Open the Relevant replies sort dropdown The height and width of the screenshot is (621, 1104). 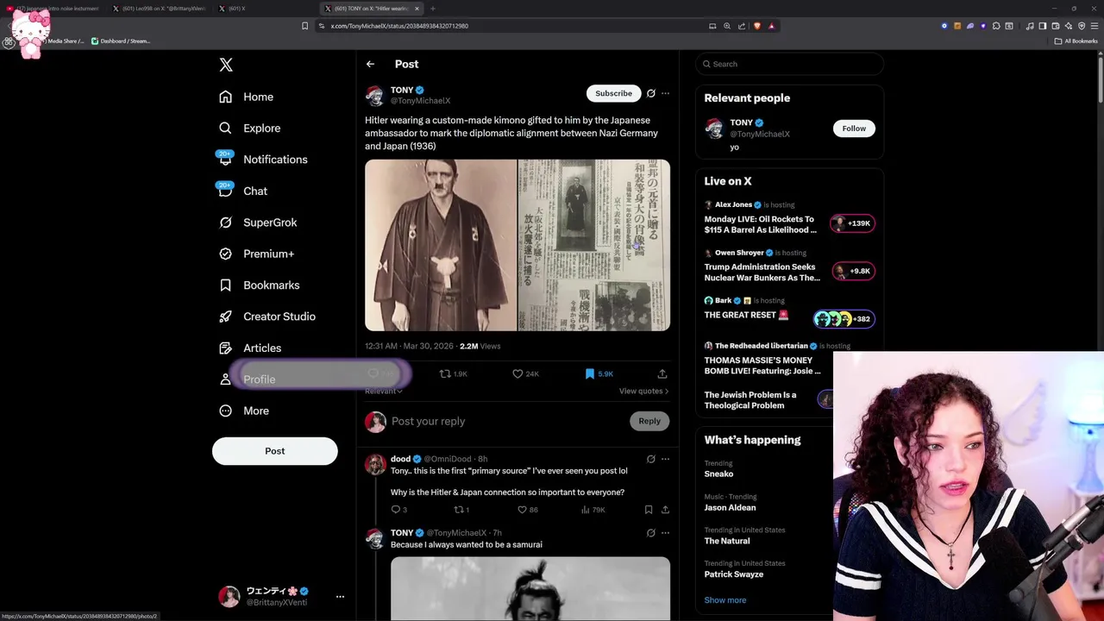(384, 391)
